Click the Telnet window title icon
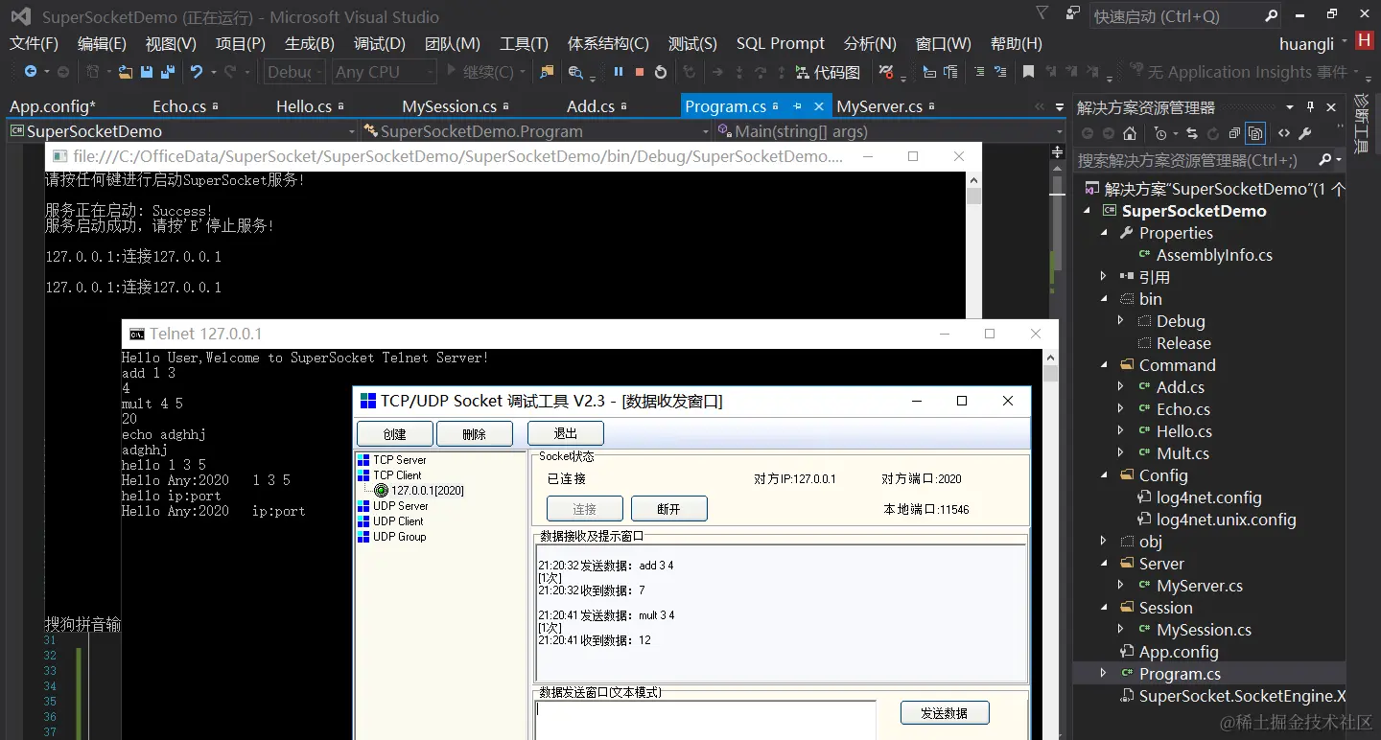The width and height of the screenshot is (1381, 740). pyautogui.click(x=137, y=334)
